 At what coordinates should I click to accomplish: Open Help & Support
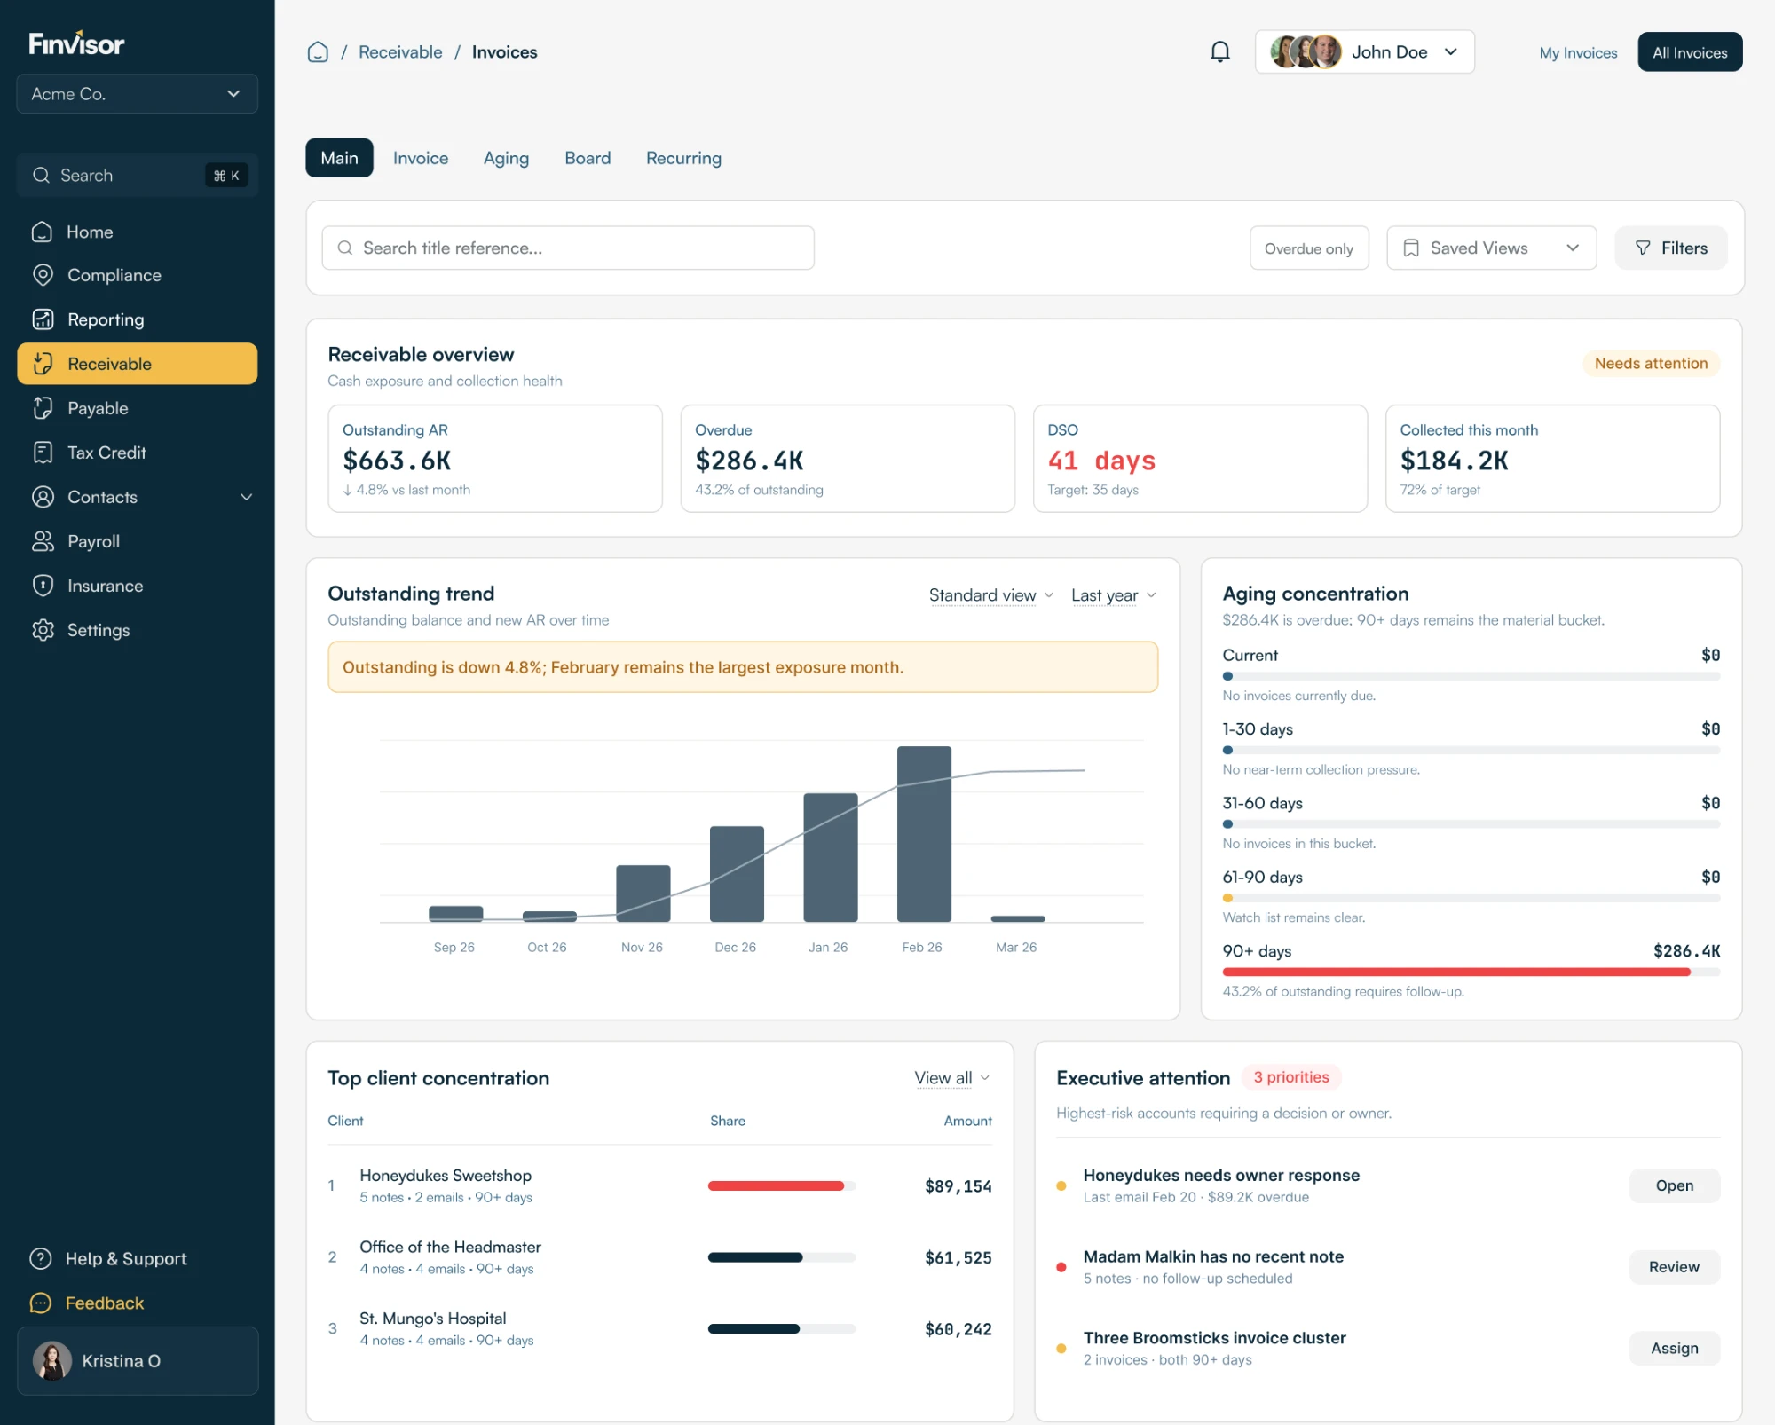tap(108, 1258)
